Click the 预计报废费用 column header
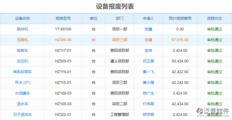The image size is (232, 120). click(x=180, y=19)
